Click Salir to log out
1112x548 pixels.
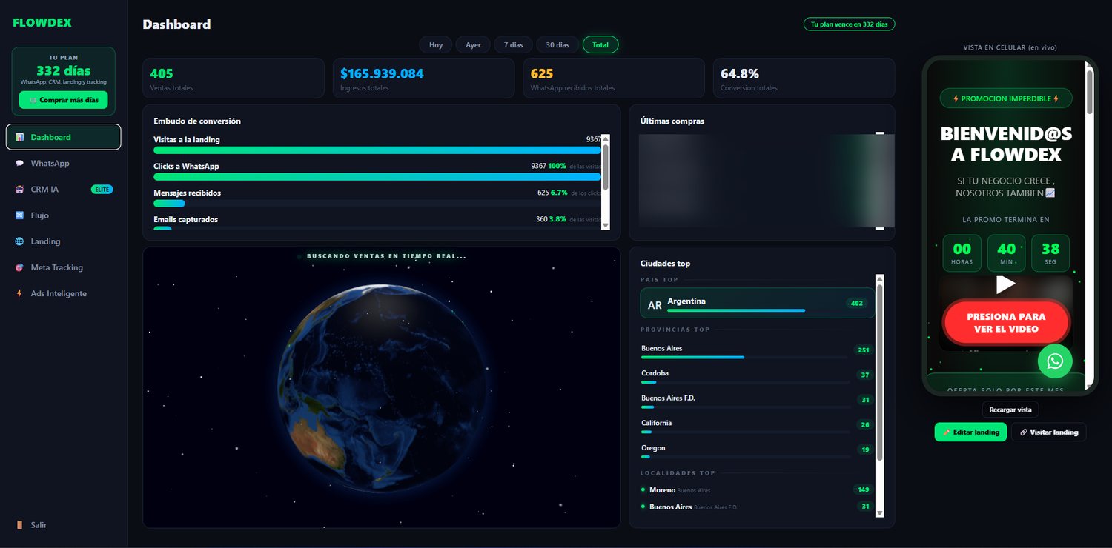point(63,525)
